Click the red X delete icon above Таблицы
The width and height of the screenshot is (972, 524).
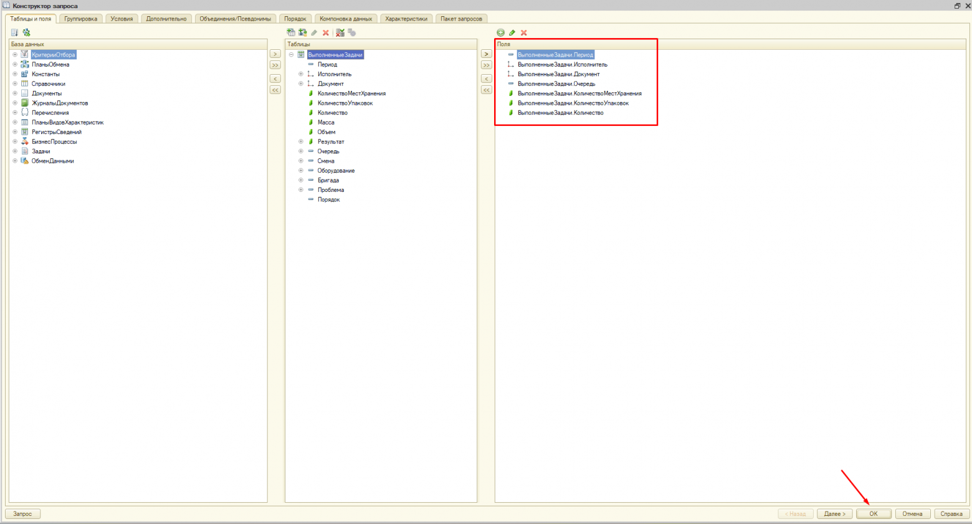coord(325,32)
